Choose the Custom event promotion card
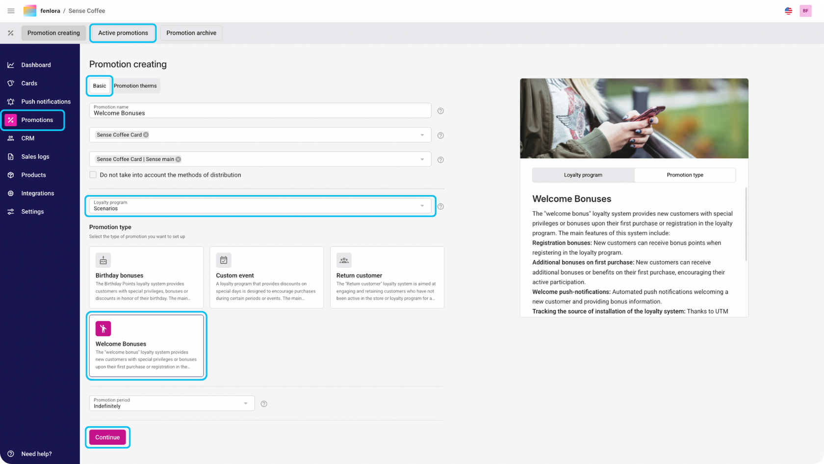The height and width of the screenshot is (464, 824). pos(267,277)
